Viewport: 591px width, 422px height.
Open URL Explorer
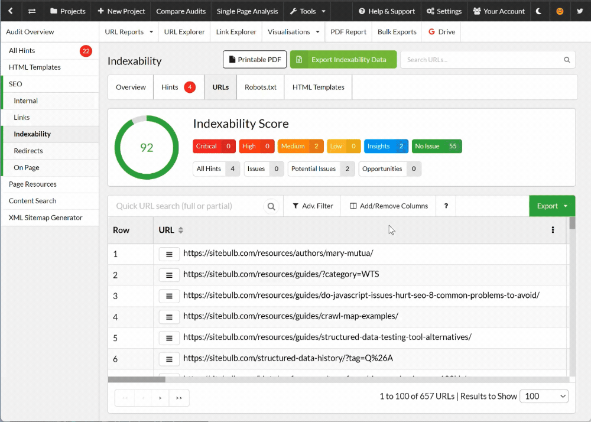[x=184, y=32]
